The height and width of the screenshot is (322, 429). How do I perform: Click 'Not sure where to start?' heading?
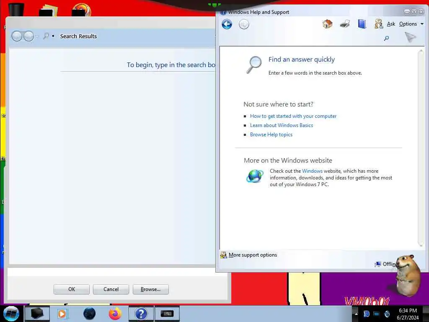pyautogui.click(x=278, y=104)
